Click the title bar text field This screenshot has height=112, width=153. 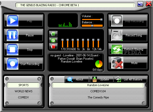coord(75,5)
